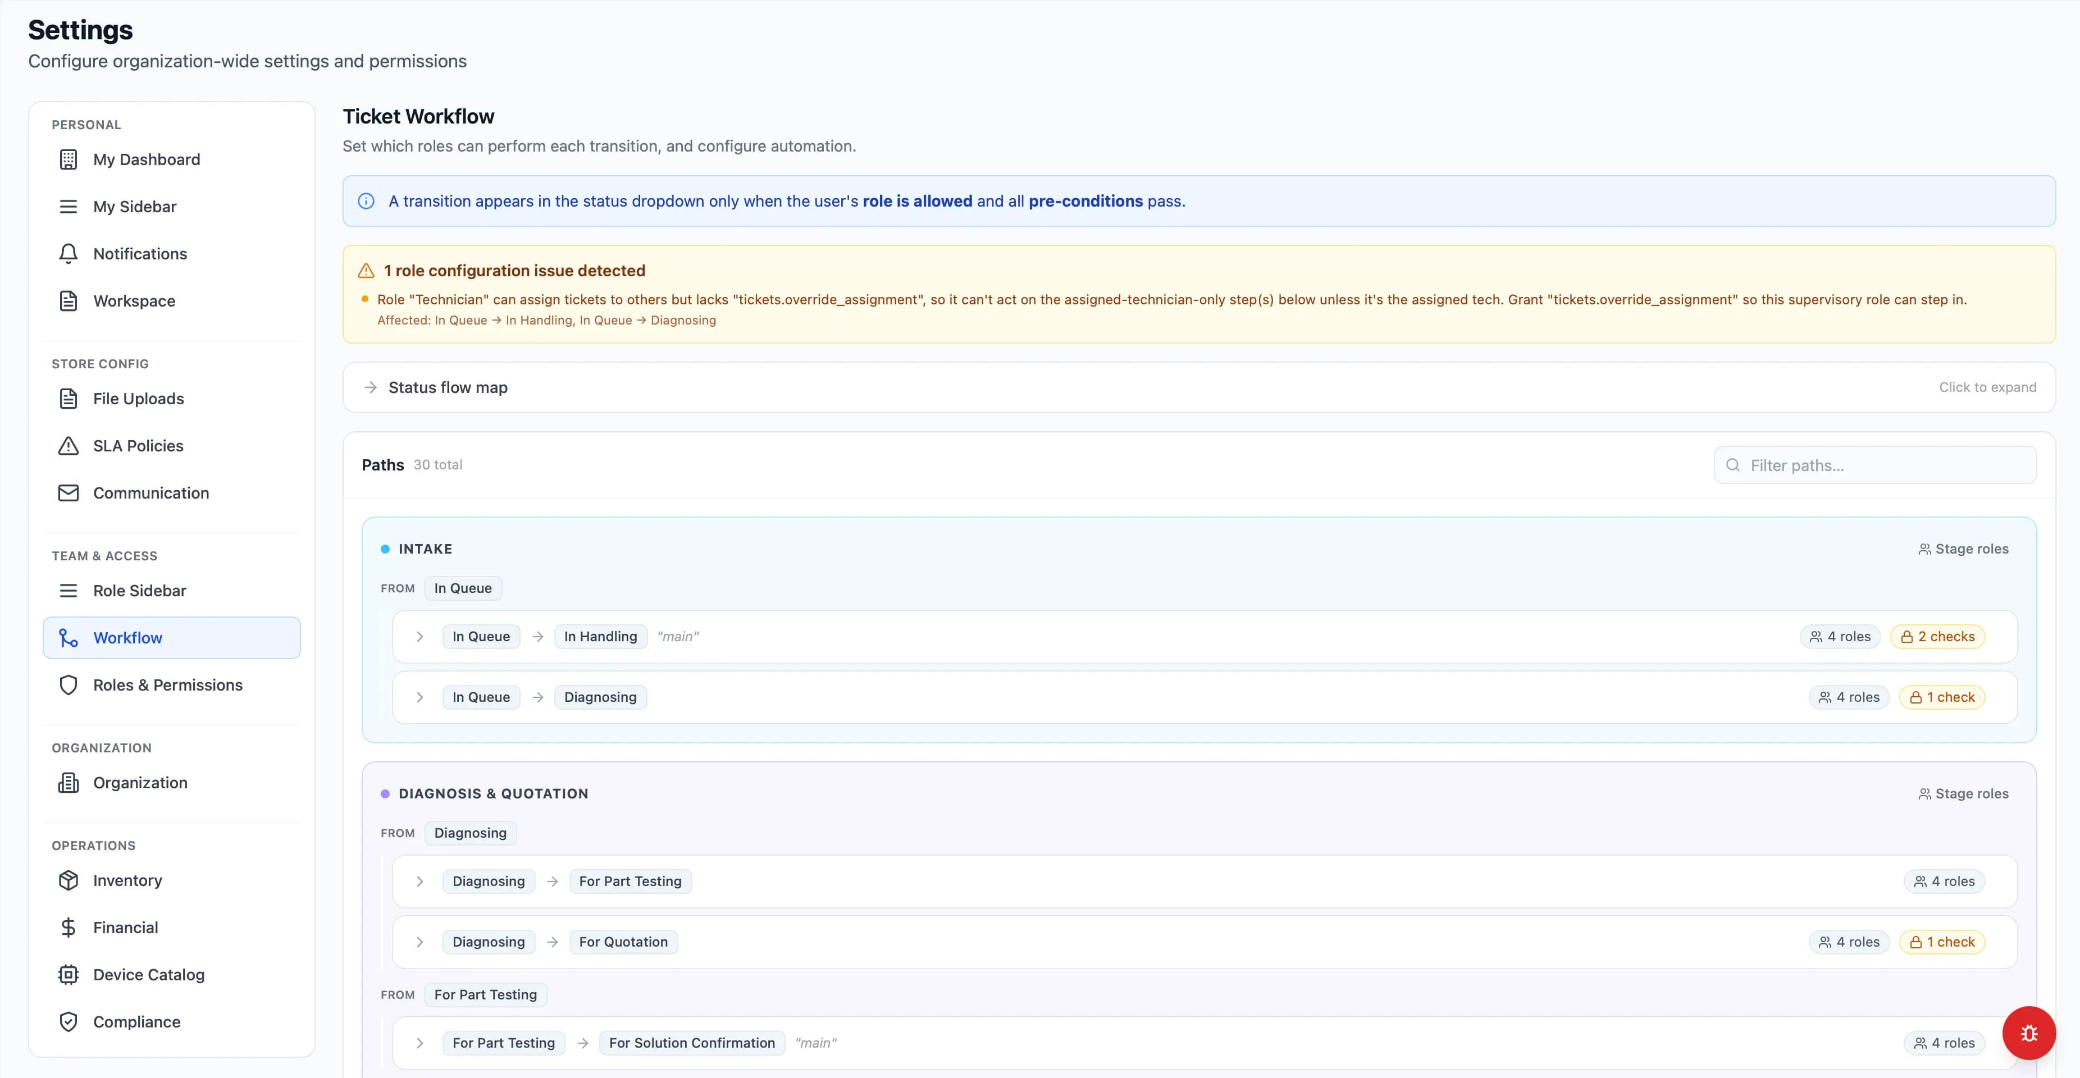The height and width of the screenshot is (1078, 2080).
Task: Click the 2 checks badge on In Handling path
Action: tap(1937, 637)
